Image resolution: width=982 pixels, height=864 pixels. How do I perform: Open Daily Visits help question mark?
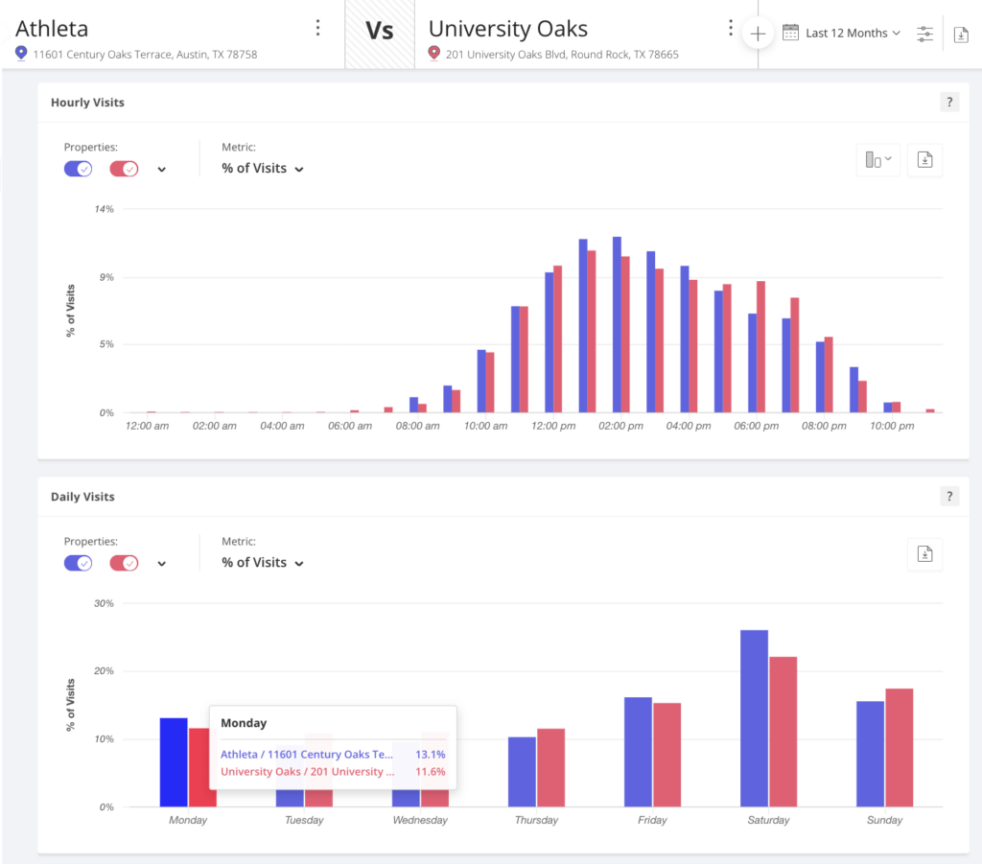click(949, 497)
